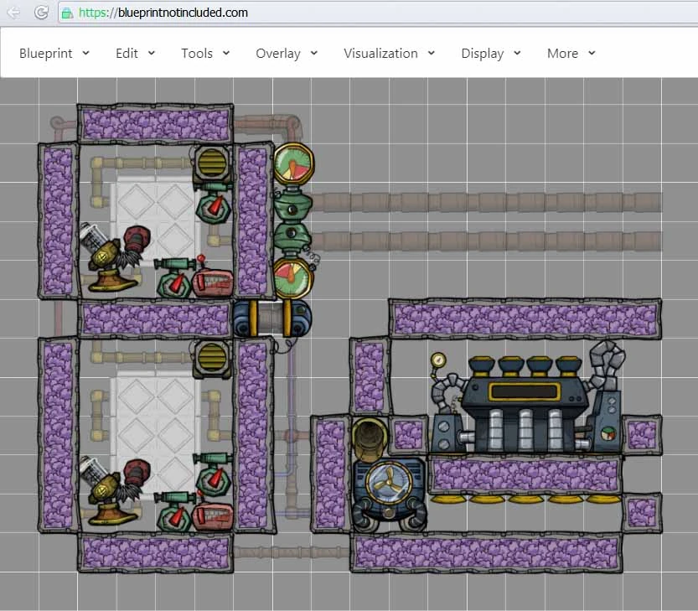Viewport: 698px width, 611px height.
Task: Focus the blueprintnotincluded.com address bar
Action: pyautogui.click(x=377, y=13)
